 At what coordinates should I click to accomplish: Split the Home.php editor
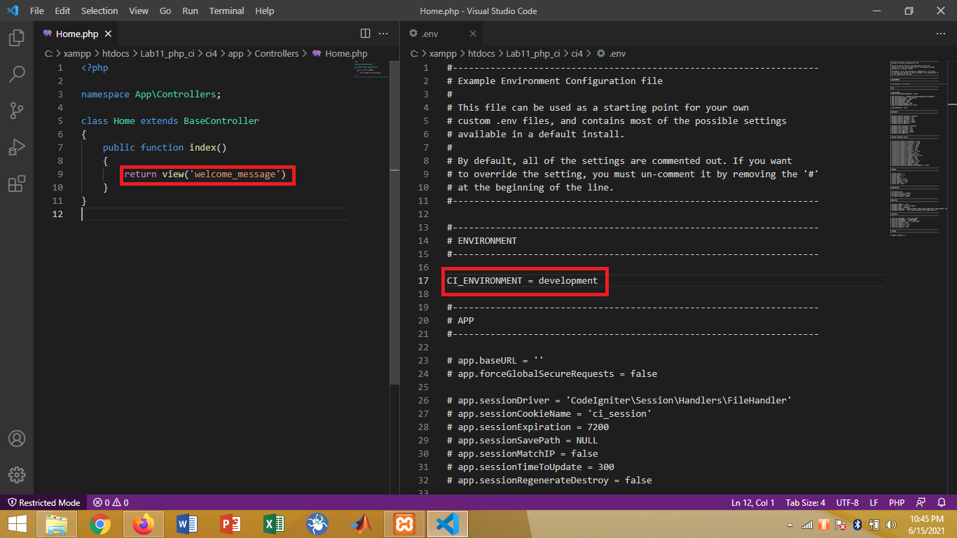365,33
